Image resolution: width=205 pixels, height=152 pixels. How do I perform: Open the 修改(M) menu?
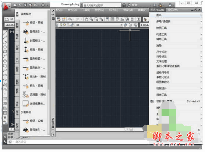click(128, 10)
